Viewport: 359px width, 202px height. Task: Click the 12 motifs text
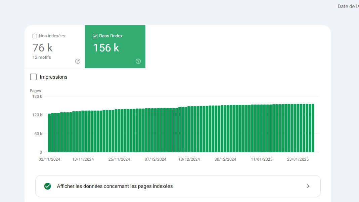pos(42,57)
